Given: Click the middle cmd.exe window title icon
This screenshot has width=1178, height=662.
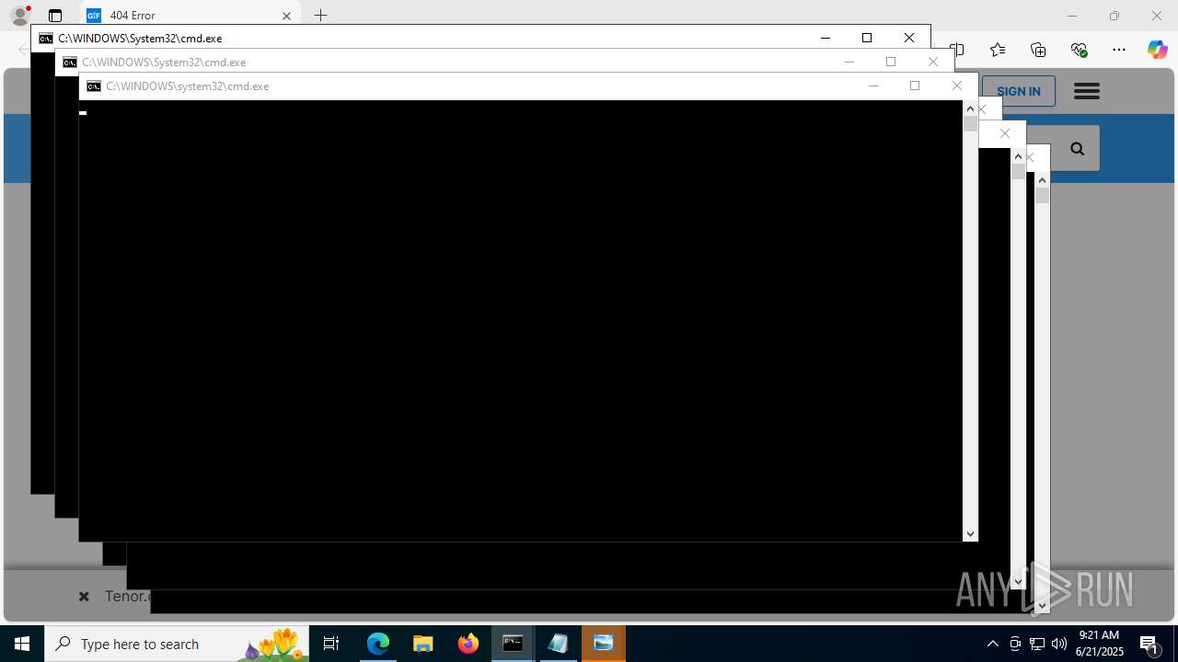Looking at the screenshot, I should [70, 63].
